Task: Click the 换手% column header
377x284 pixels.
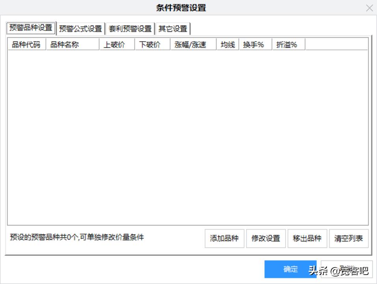Action: [x=254, y=44]
